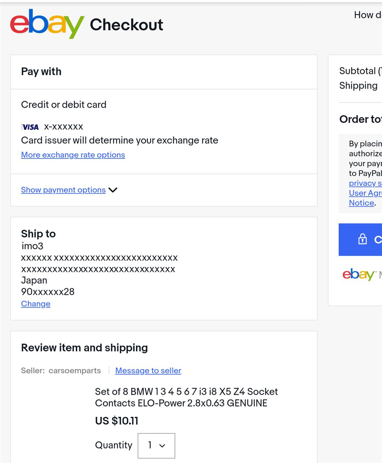Click the padlock icon on the blue button
This screenshot has width=382, height=463.
click(362, 239)
